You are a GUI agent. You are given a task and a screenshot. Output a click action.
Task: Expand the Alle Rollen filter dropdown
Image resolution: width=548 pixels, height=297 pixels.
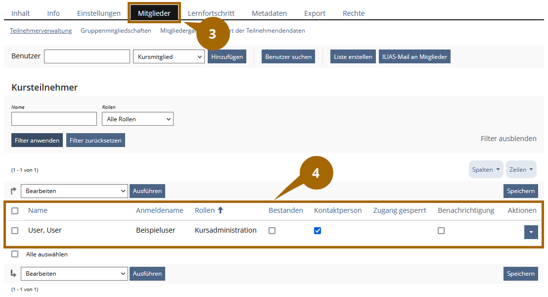[x=137, y=119]
